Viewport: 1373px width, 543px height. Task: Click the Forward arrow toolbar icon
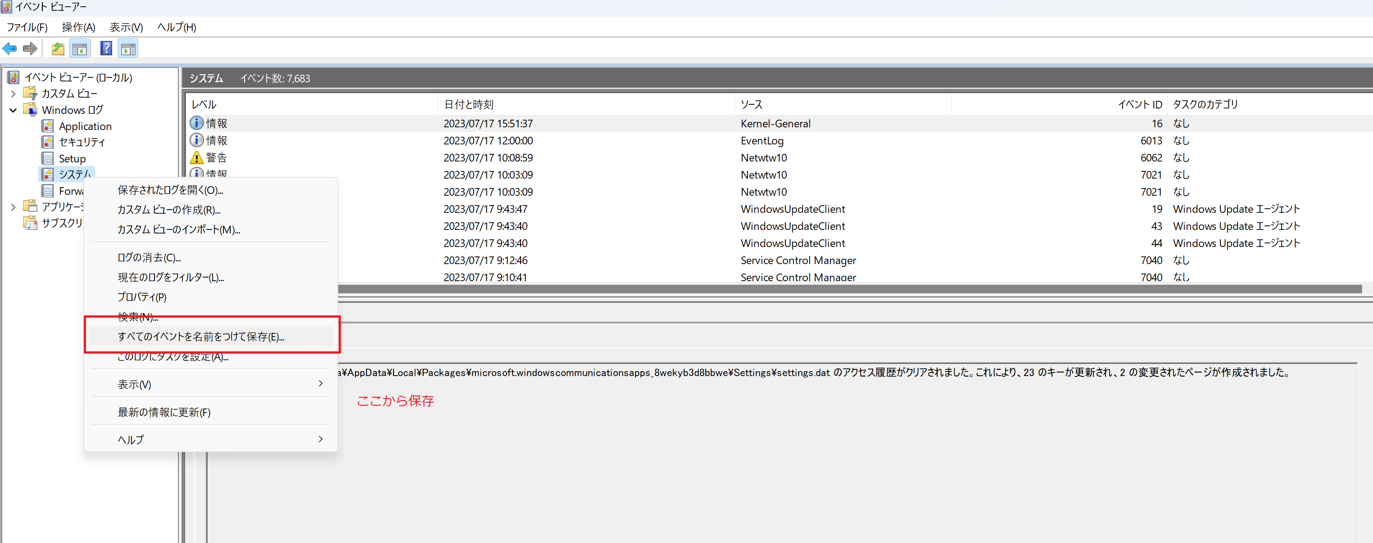30,49
